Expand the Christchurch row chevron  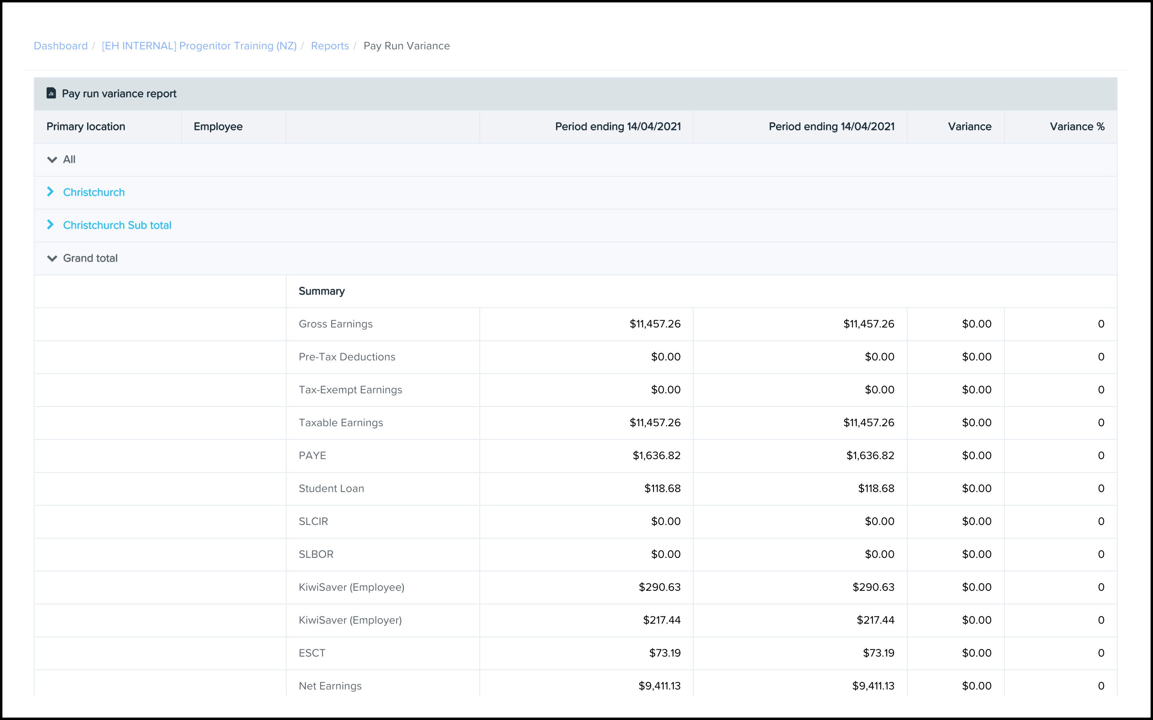click(51, 192)
